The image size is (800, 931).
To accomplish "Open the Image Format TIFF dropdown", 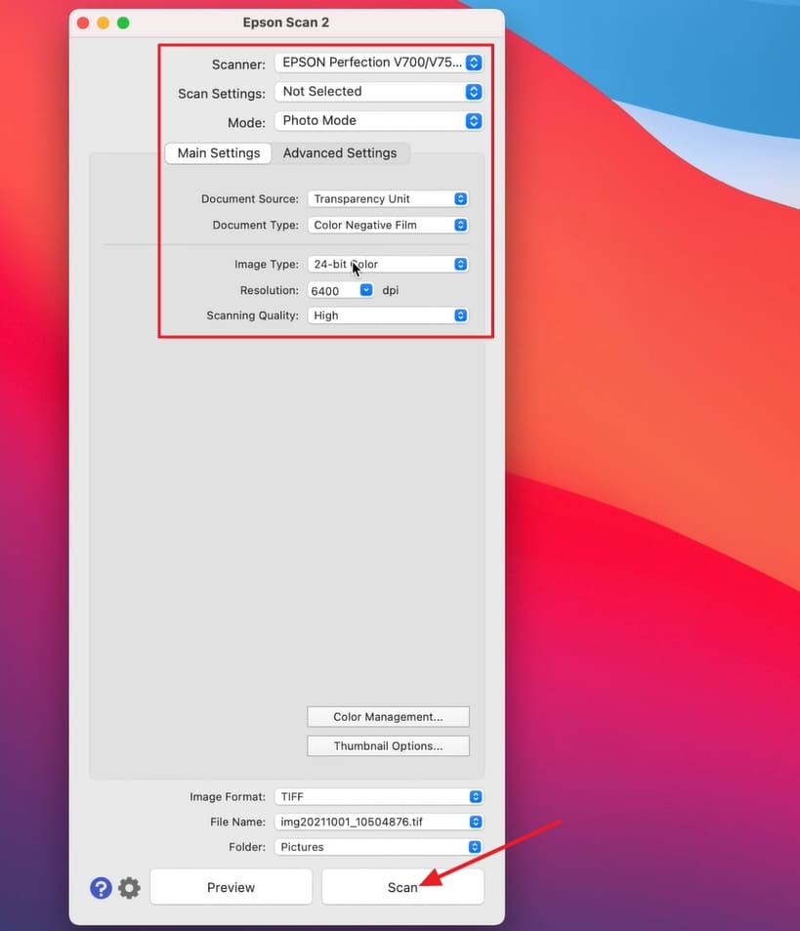I will point(379,797).
